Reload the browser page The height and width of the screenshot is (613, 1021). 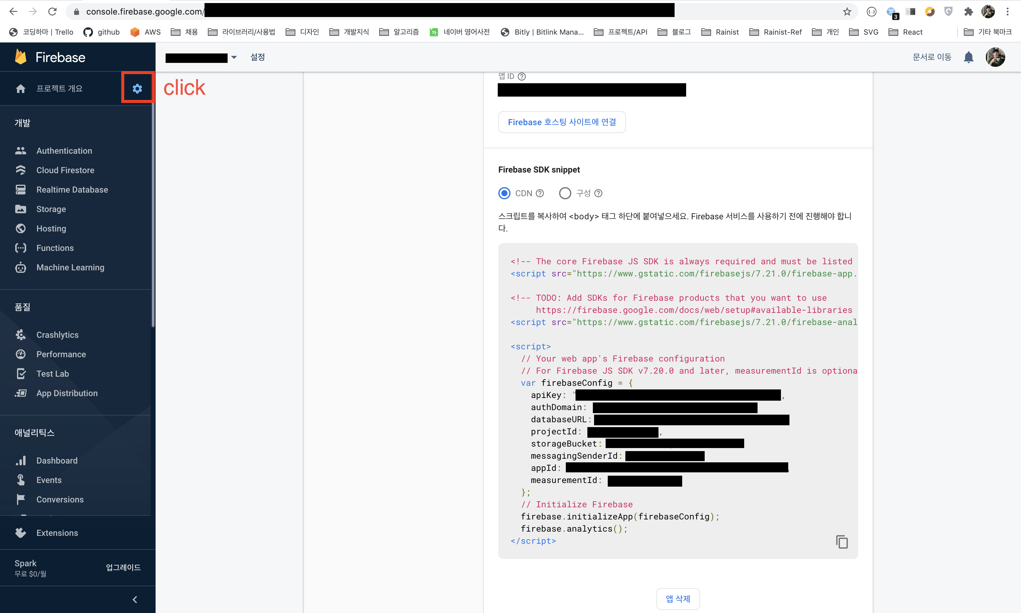point(53,12)
